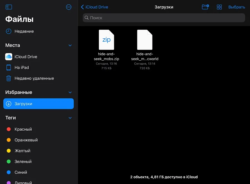Viewport: 250px width, 184px height.
Task: Tap the Выбрать button
Action: [x=237, y=7]
